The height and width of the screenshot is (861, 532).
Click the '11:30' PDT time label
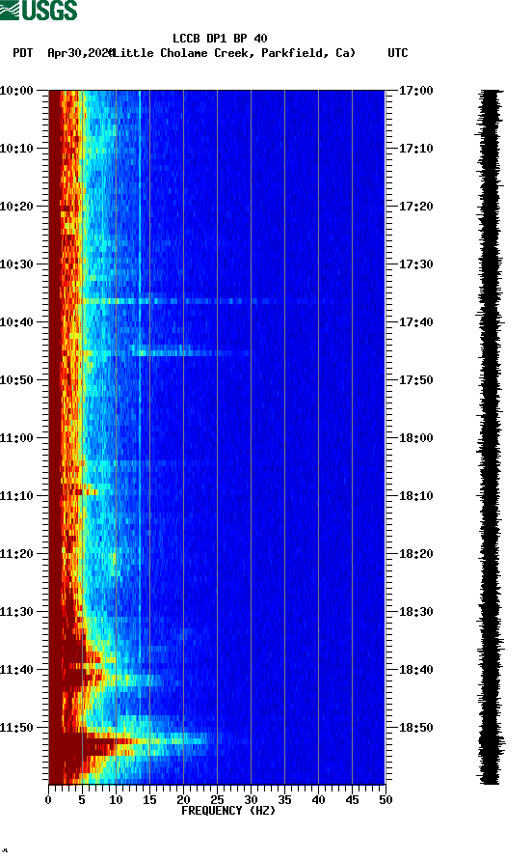16,612
